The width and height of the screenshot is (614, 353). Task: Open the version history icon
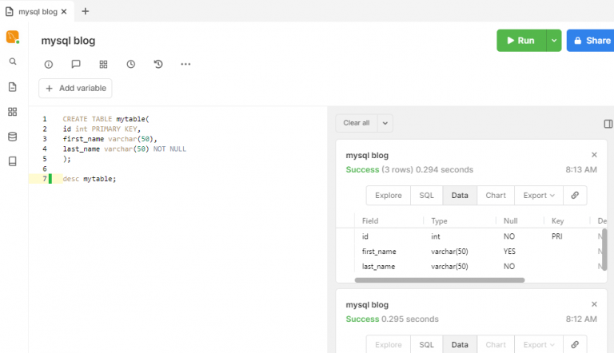tap(158, 64)
